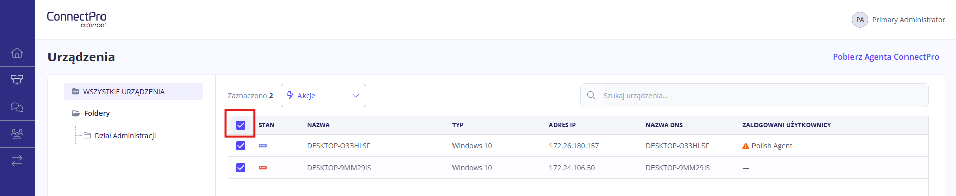Click the red status icon for DESKTOP-9MM29IS

[x=263, y=168]
